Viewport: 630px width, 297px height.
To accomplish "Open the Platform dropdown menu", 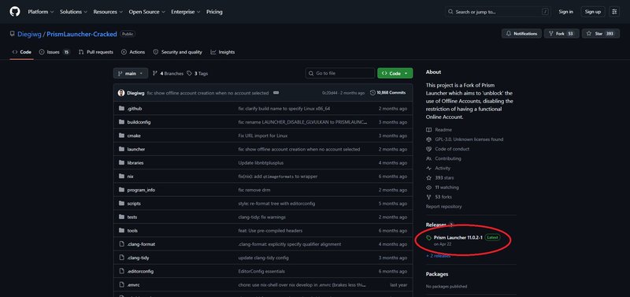I will point(41,12).
